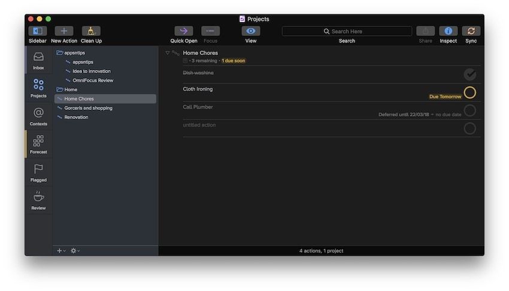Open the Inspect info panel
Screen dimensions: 509x291
click(x=448, y=31)
